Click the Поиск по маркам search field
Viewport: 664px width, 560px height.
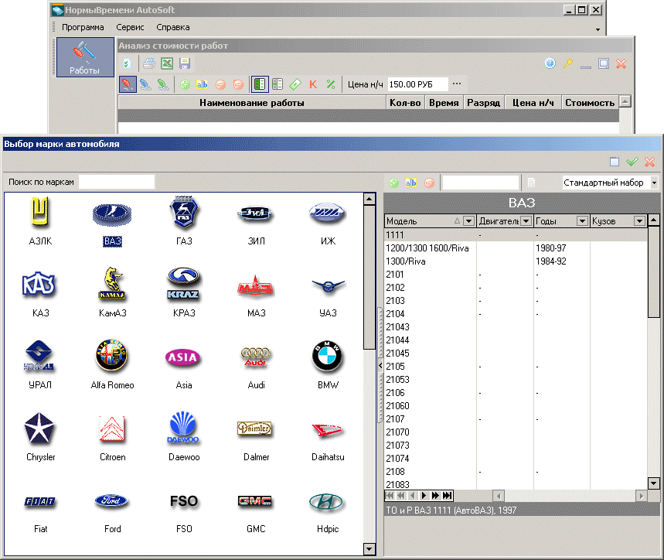pos(116,182)
